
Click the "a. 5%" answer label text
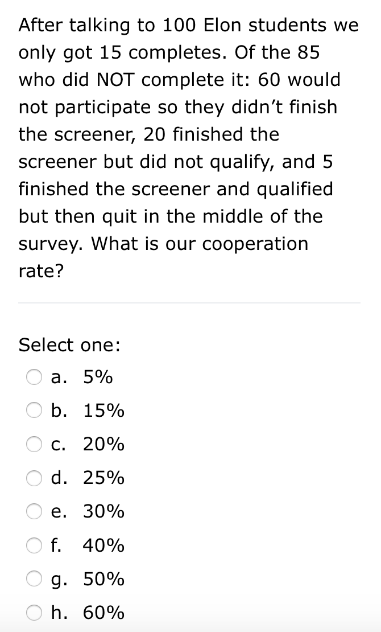[81, 377]
